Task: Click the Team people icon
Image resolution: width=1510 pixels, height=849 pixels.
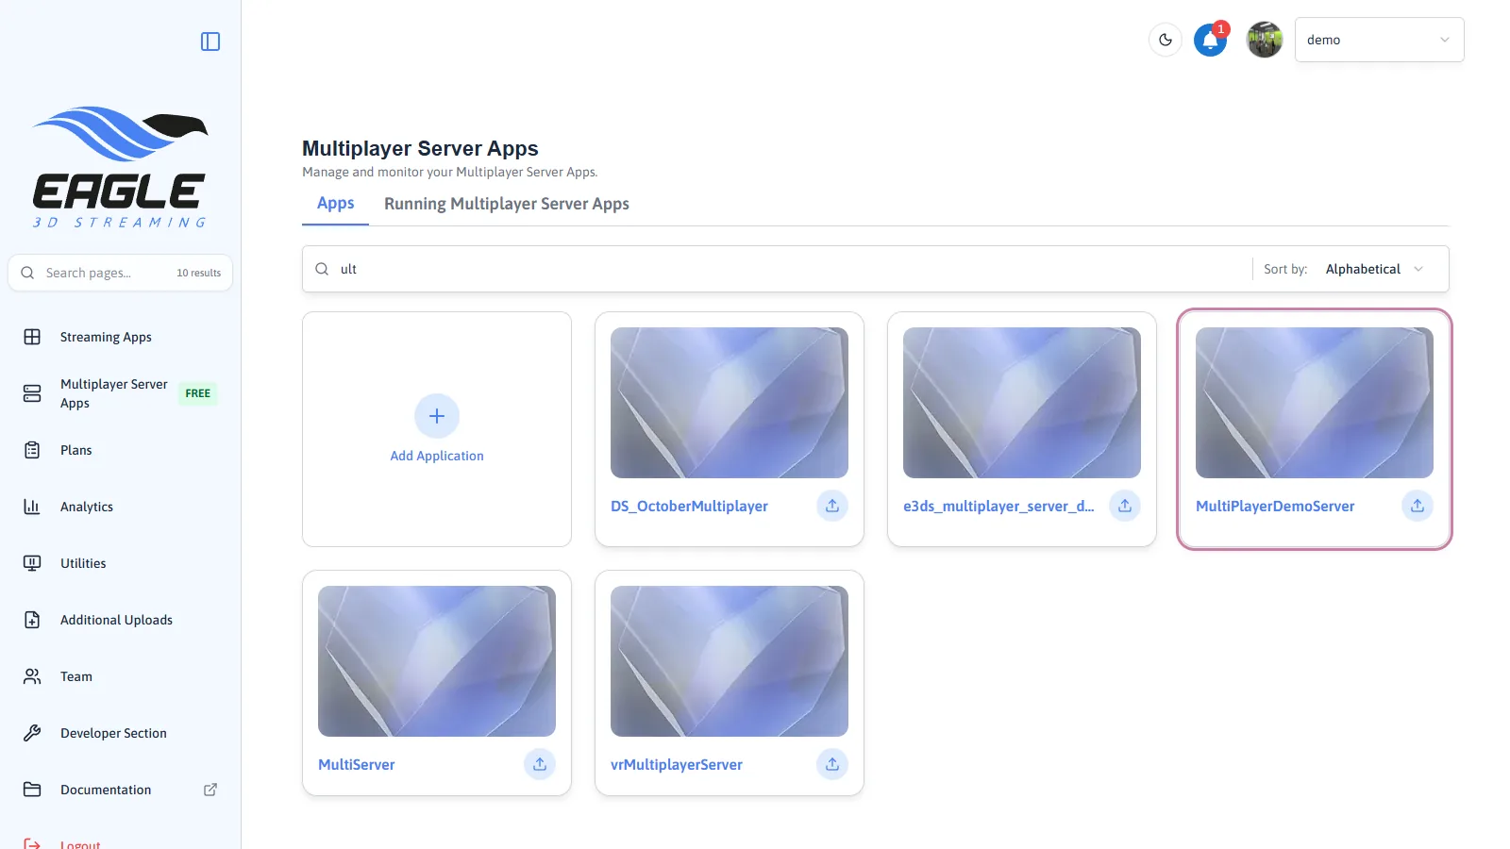Action: (32, 676)
